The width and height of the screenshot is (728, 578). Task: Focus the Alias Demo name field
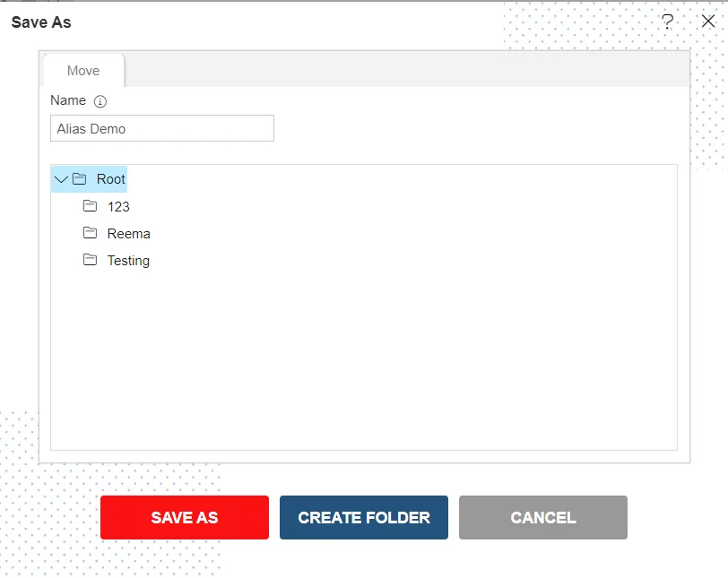coord(161,128)
